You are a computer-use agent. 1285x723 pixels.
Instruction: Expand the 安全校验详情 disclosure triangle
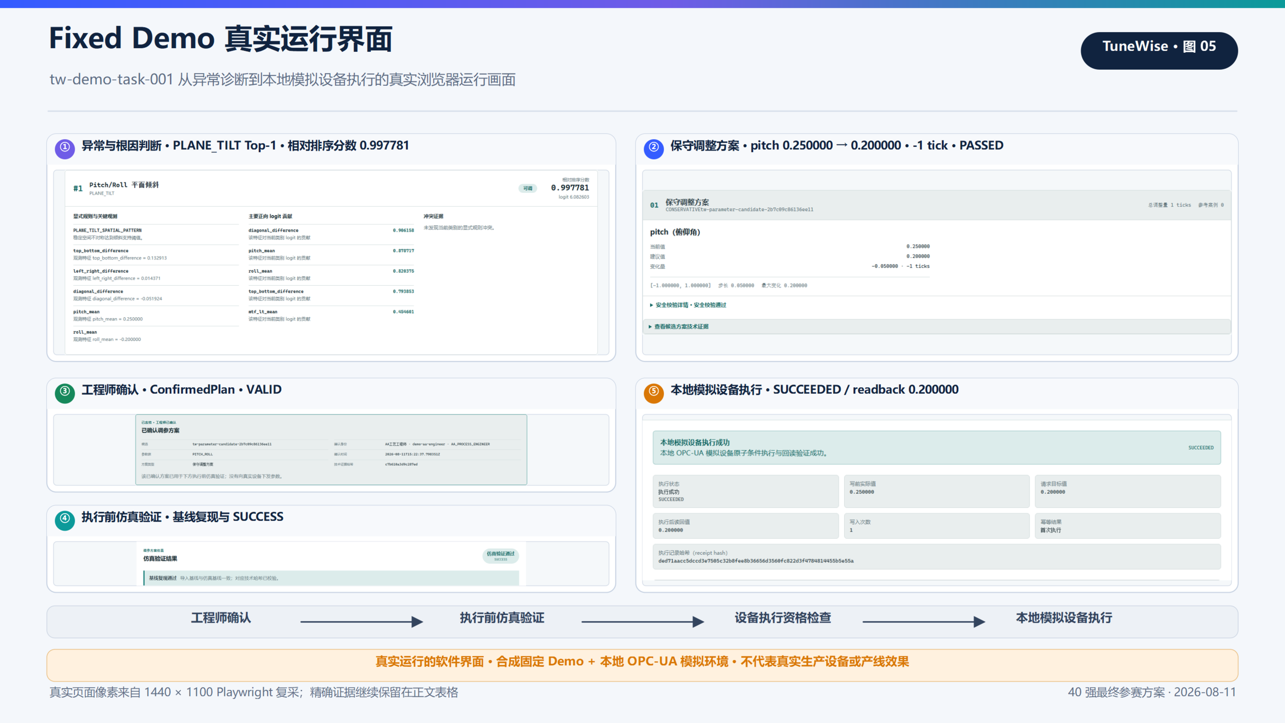651,305
